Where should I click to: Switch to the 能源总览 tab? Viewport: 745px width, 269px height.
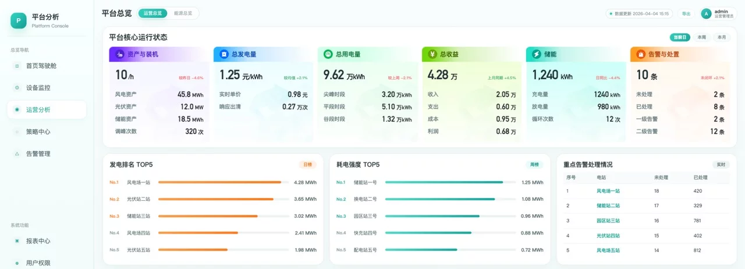183,13
